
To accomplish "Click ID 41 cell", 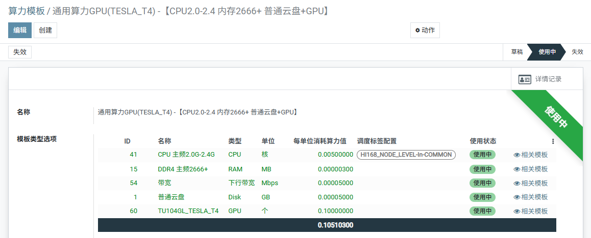I will pyautogui.click(x=133, y=155).
